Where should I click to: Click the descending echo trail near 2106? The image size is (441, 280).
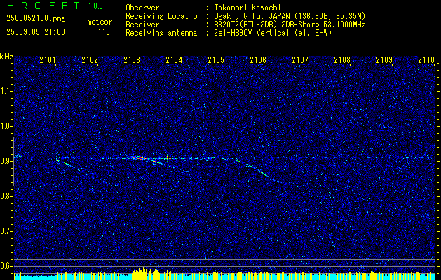point(259,171)
